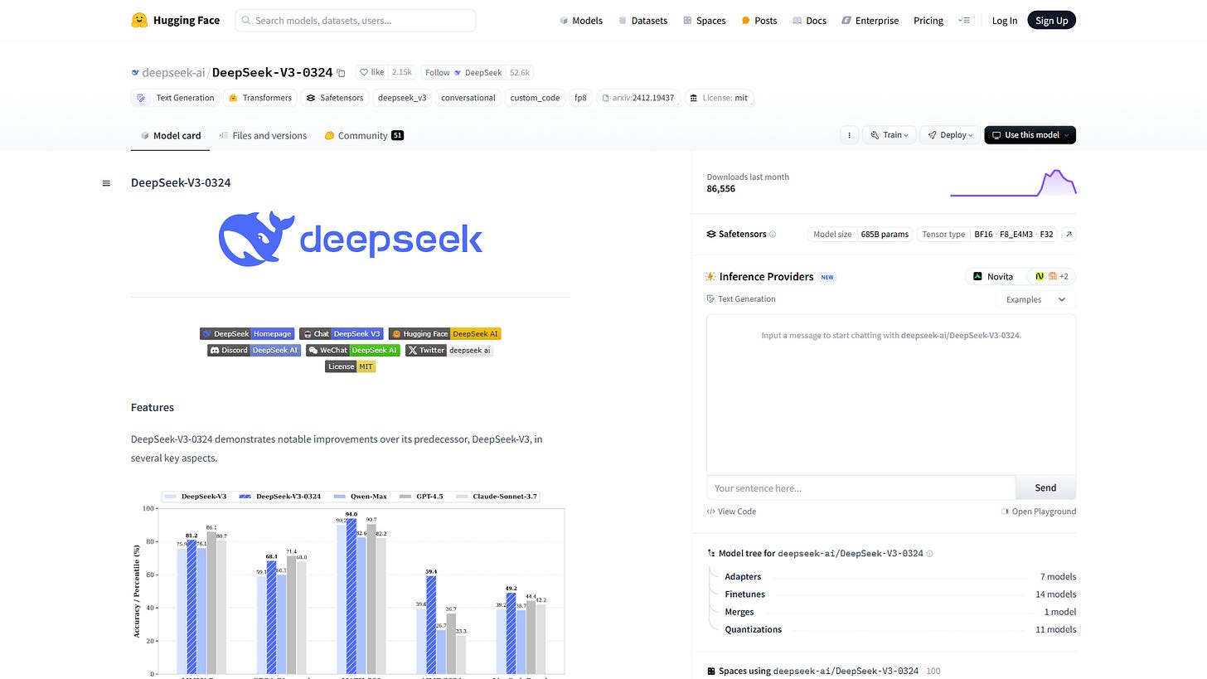Image resolution: width=1207 pixels, height=679 pixels.
Task: Go to Datasets in the navigation
Action: coord(642,21)
